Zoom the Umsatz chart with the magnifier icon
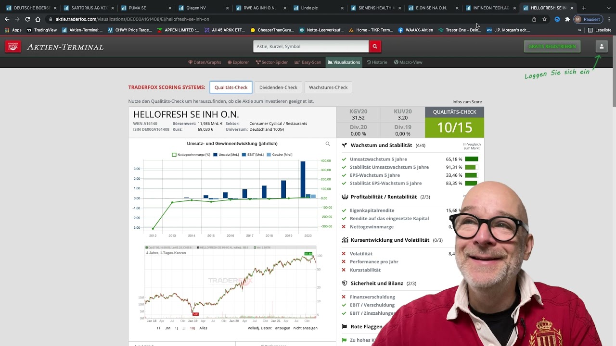Screen dimensions: 616x346 tap(328, 144)
